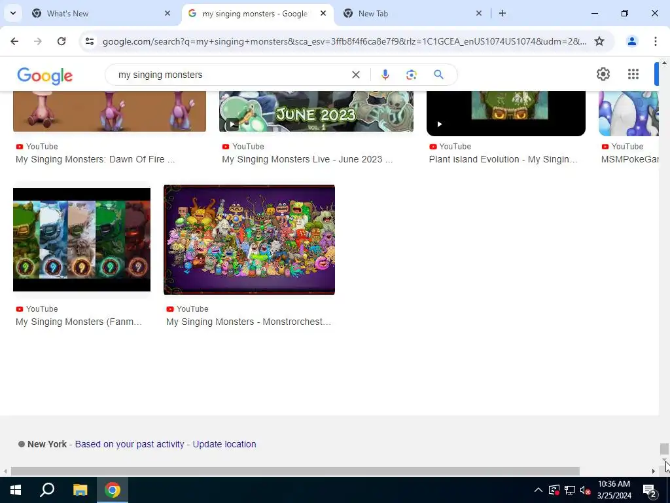The image size is (670, 503).
Task: Open 'My Singing Monsters Live - June 2023' link
Action: click(x=308, y=160)
